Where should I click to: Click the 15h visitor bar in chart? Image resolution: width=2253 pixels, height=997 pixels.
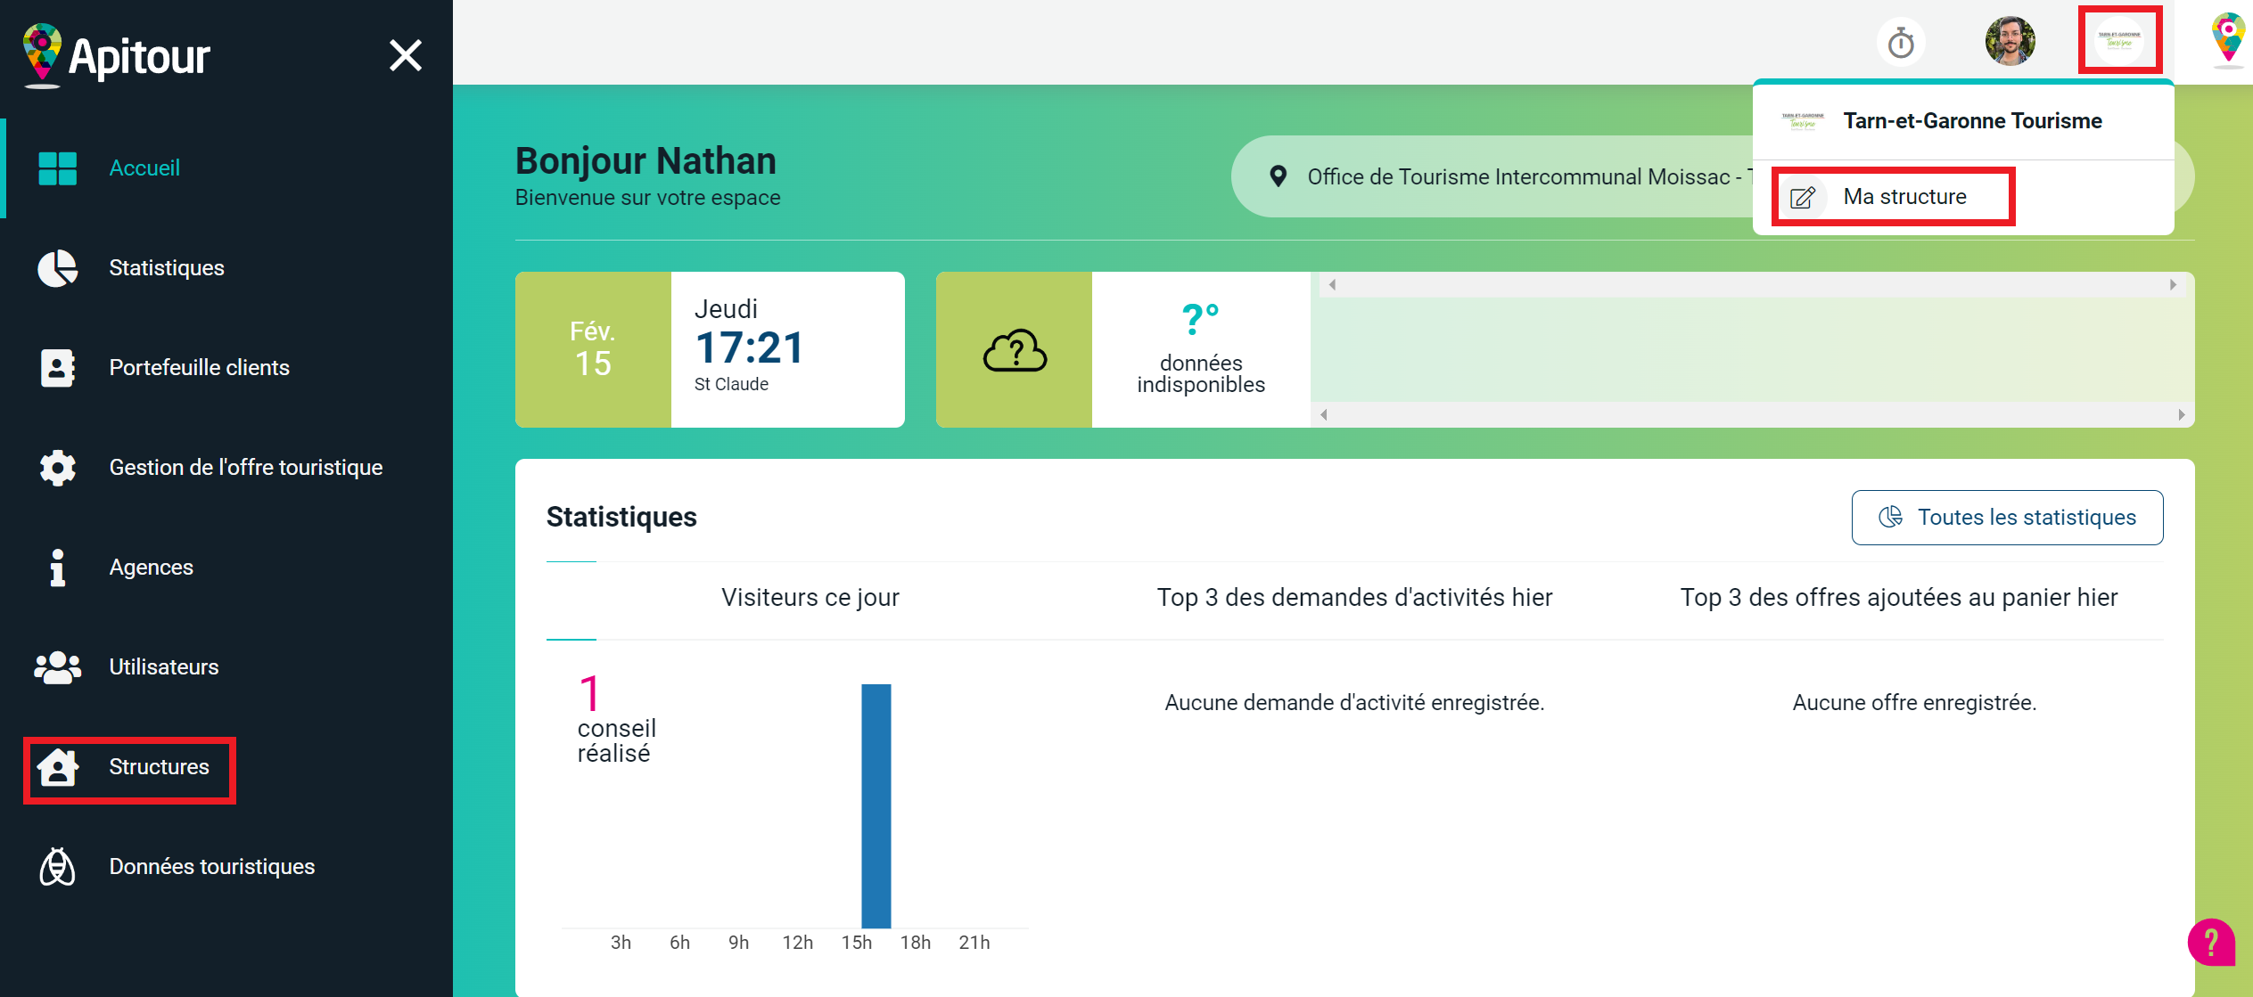[x=876, y=805]
